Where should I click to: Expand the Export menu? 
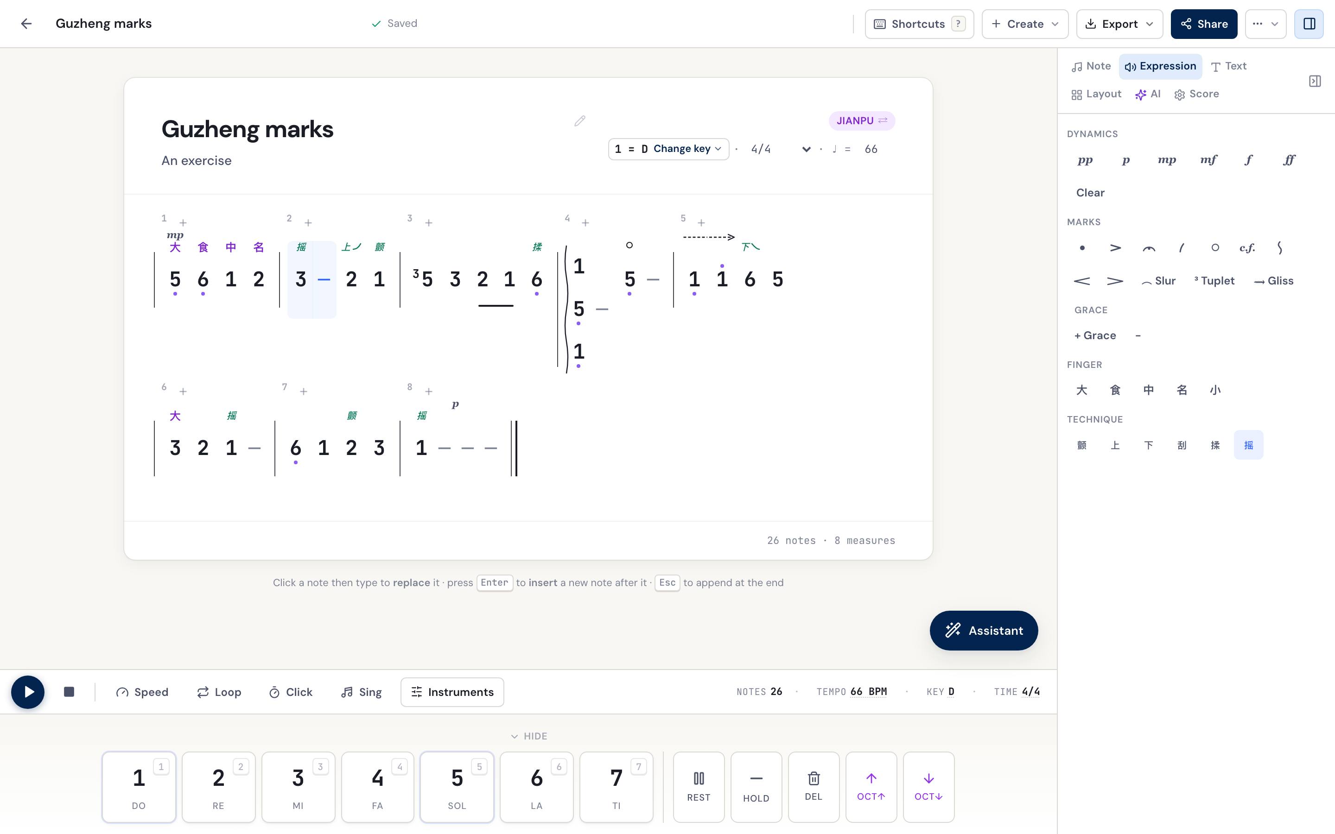click(x=1119, y=24)
